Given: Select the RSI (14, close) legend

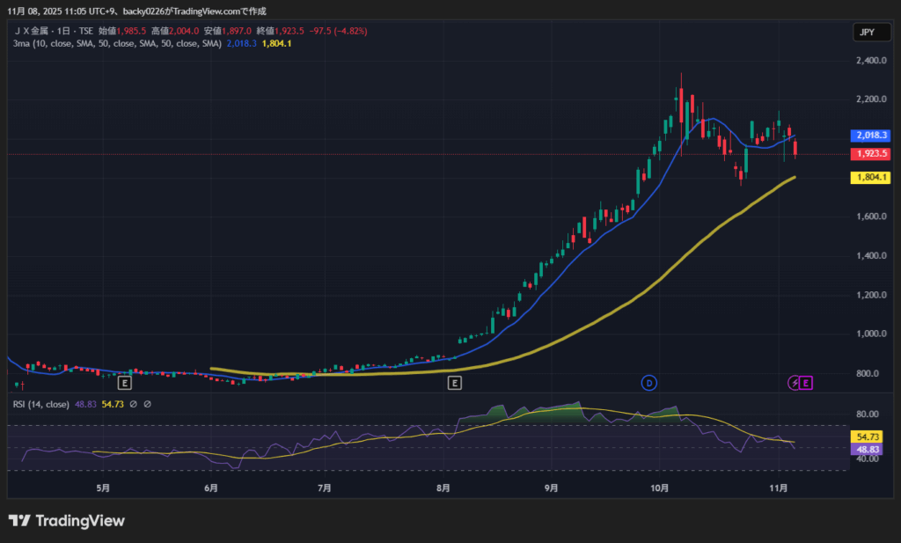Looking at the screenshot, I should [41, 404].
